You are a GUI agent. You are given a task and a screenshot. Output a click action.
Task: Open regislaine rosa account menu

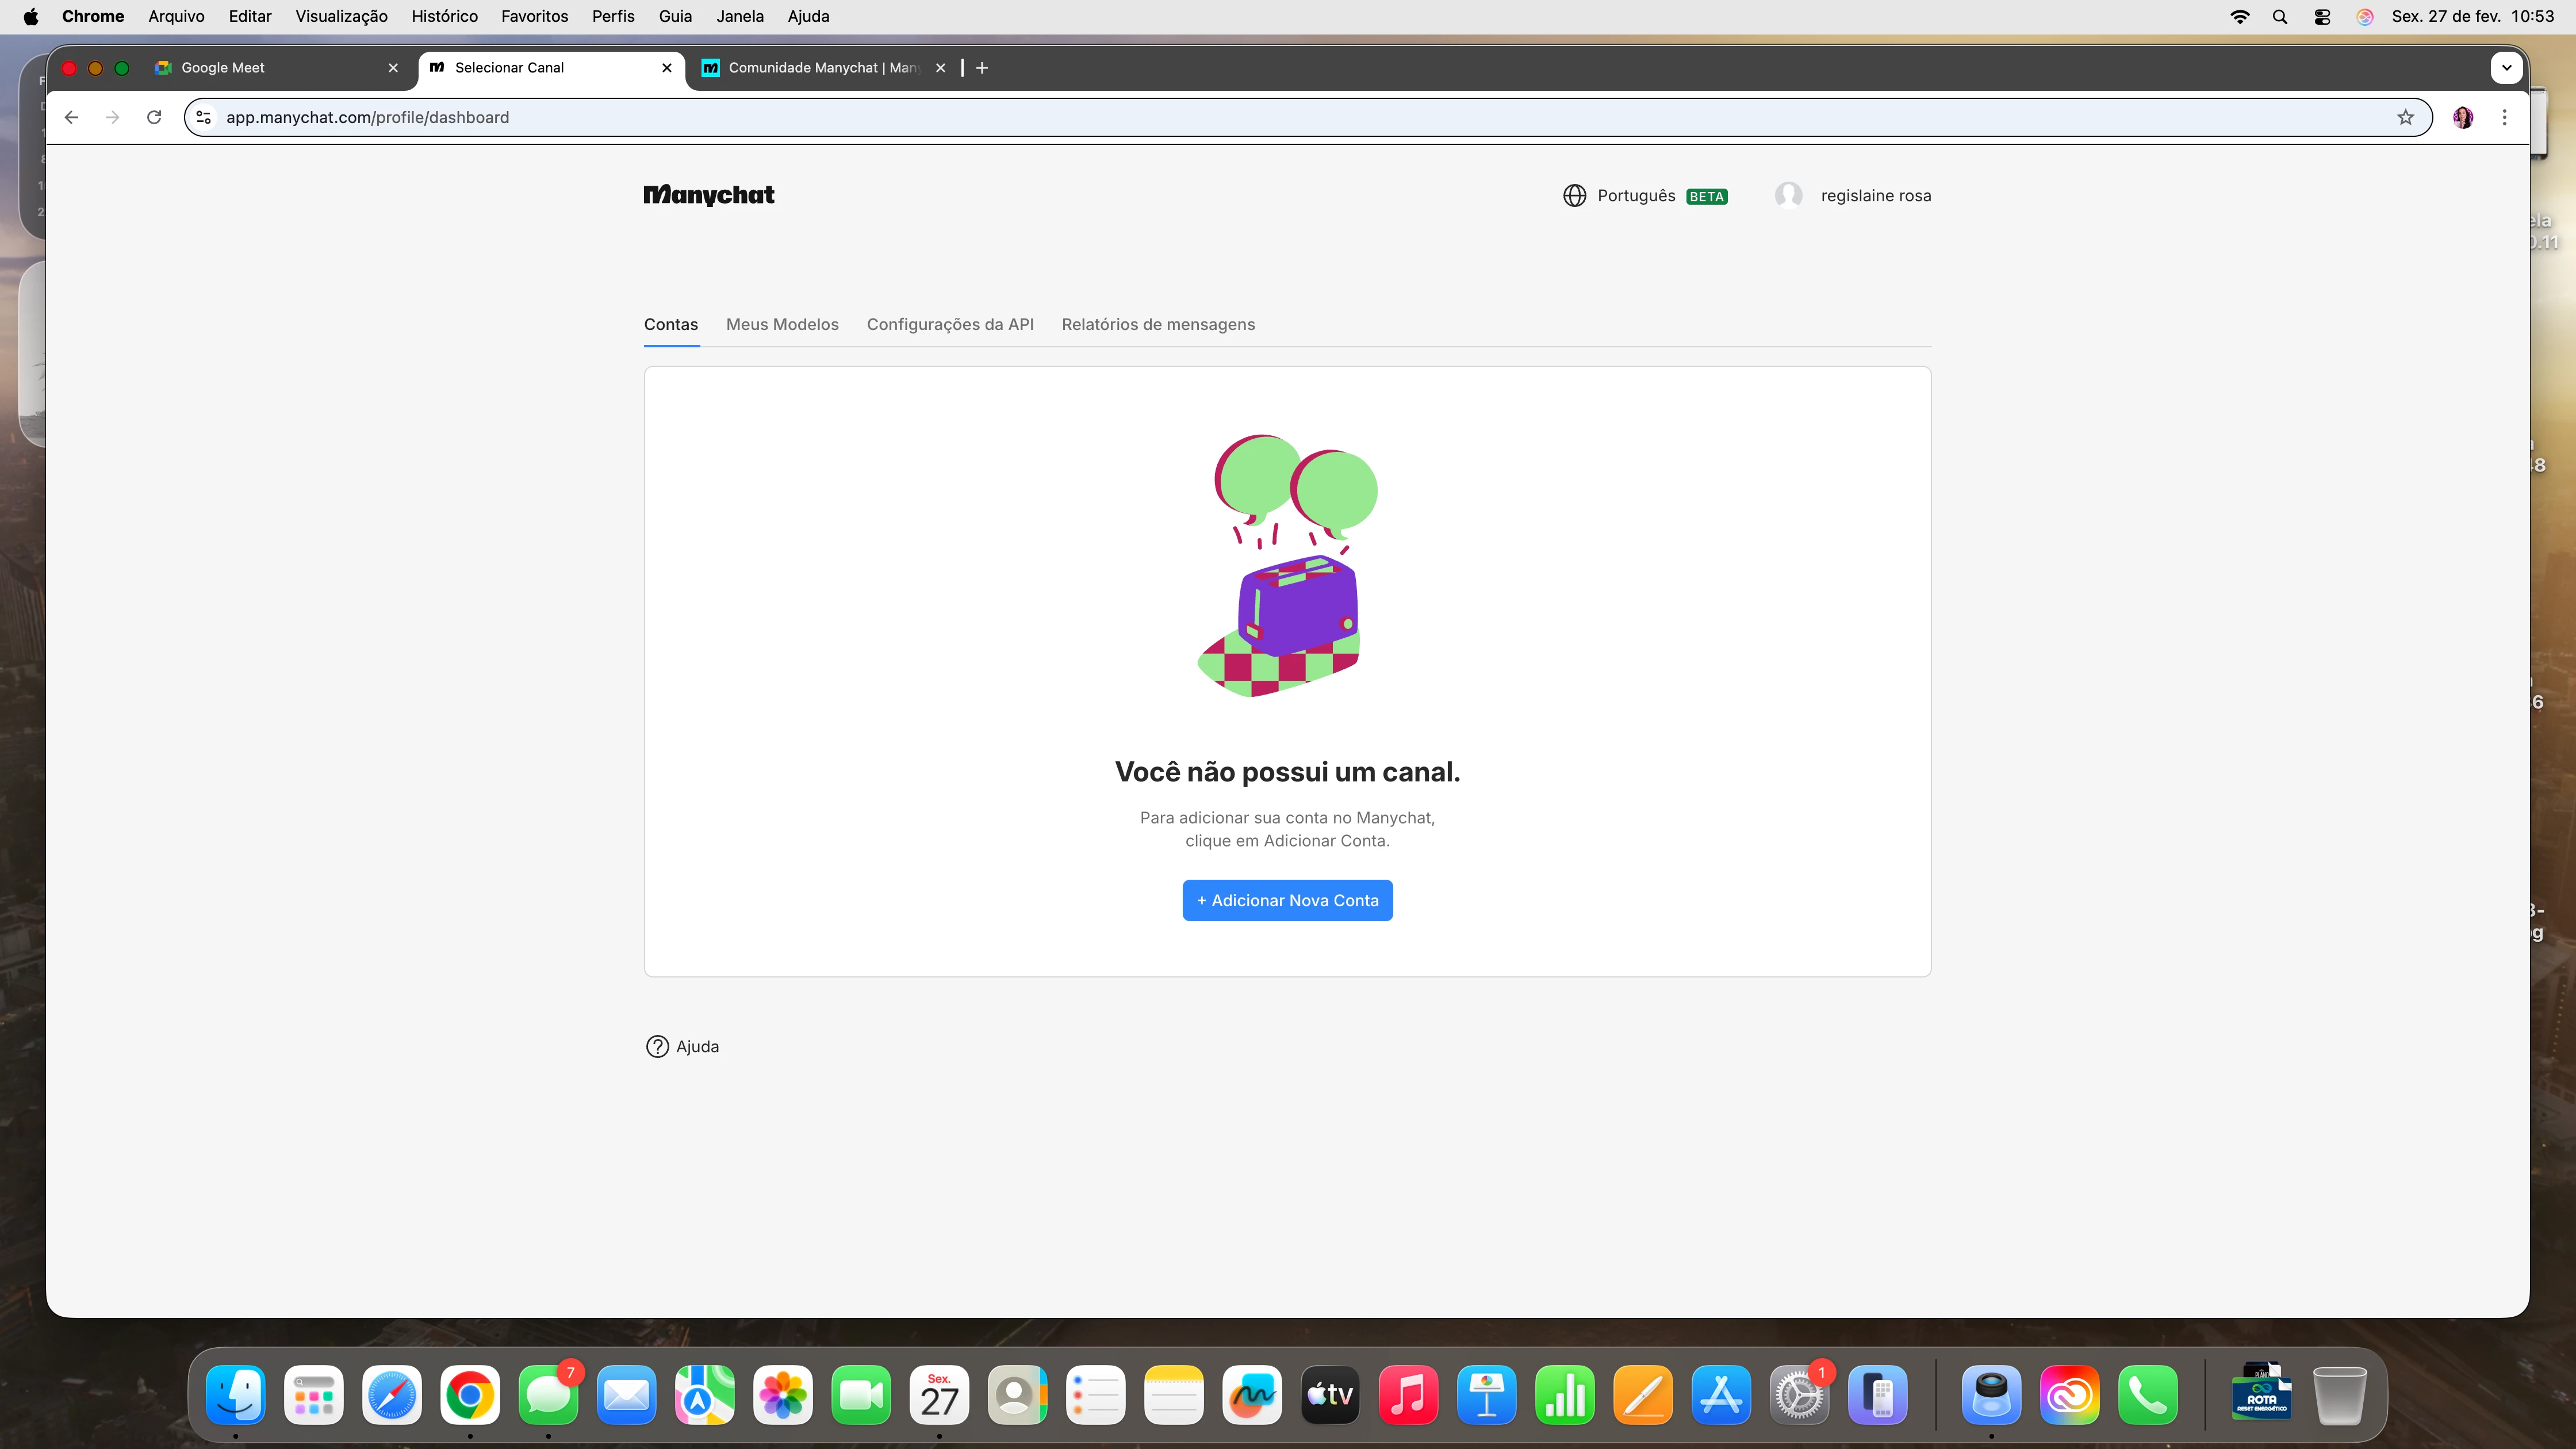[1875, 196]
